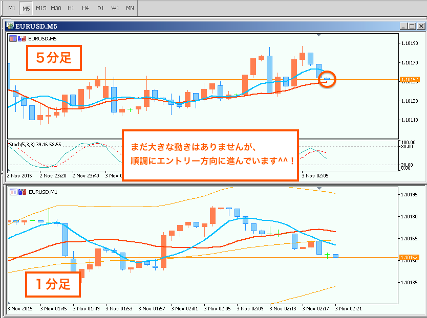Toggle the M5 timeframe button
427x318 pixels.
click(x=26, y=9)
